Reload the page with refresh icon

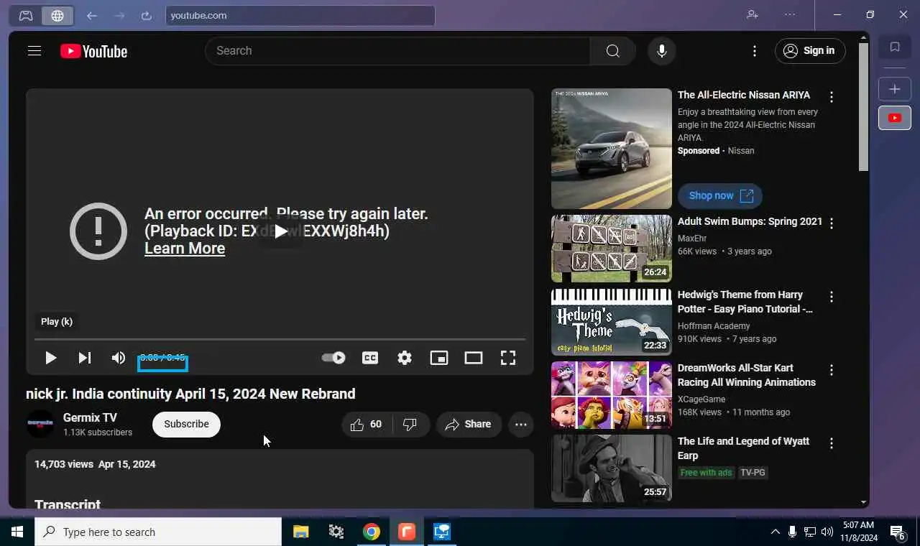147,15
